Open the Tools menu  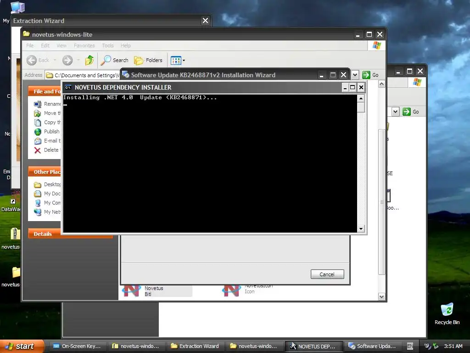click(x=108, y=46)
